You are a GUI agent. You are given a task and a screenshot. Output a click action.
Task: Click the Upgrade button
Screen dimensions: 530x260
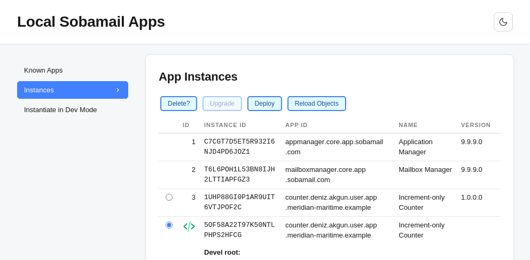[x=222, y=104]
